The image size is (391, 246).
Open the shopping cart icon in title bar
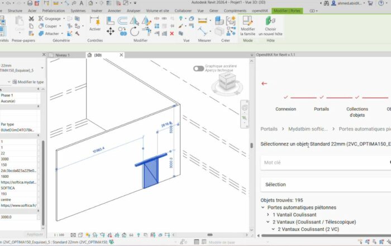pyautogui.click(x=370, y=3)
